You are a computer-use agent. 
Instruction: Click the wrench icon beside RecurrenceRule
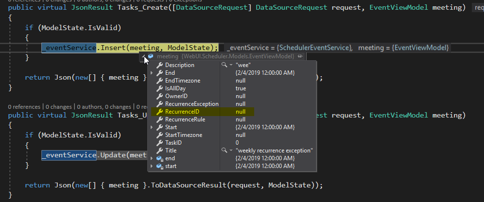[x=159, y=119]
